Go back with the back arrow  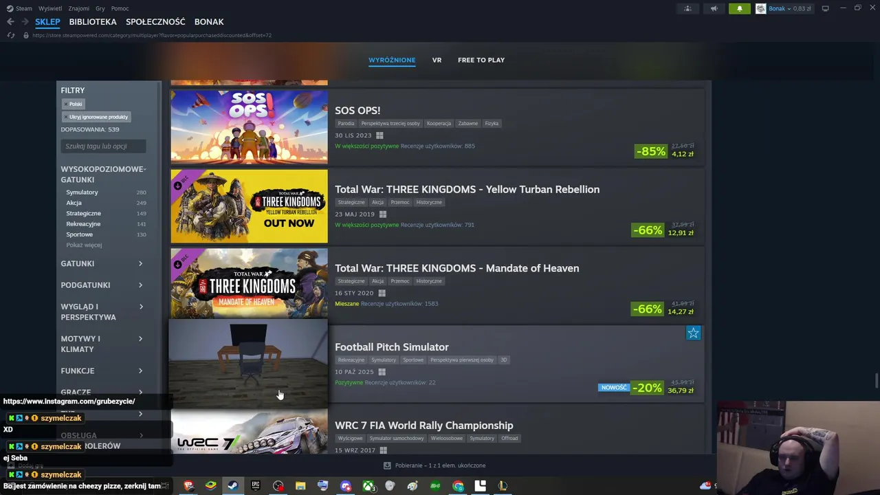click(10, 22)
